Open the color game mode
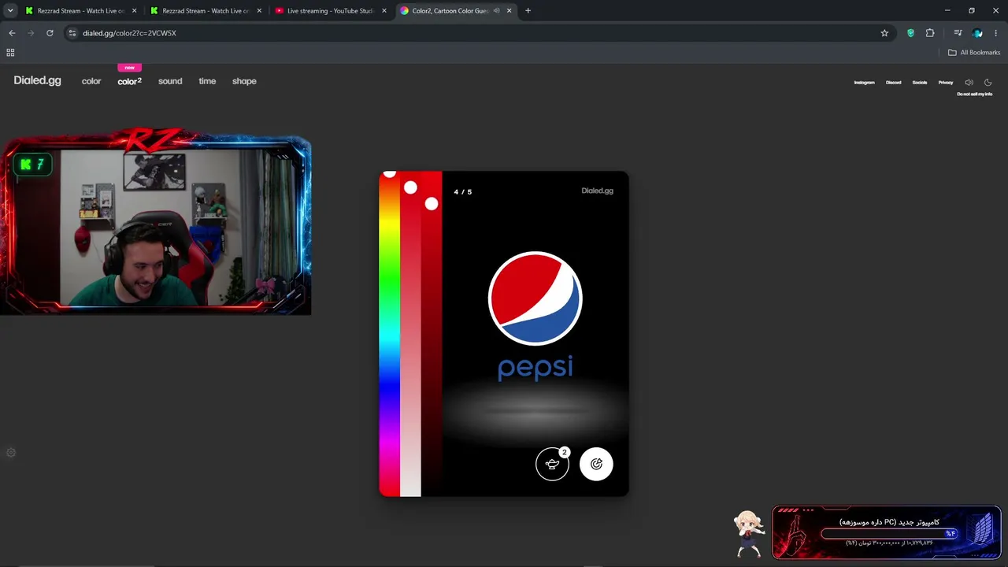The height and width of the screenshot is (567, 1008). pyautogui.click(x=91, y=81)
